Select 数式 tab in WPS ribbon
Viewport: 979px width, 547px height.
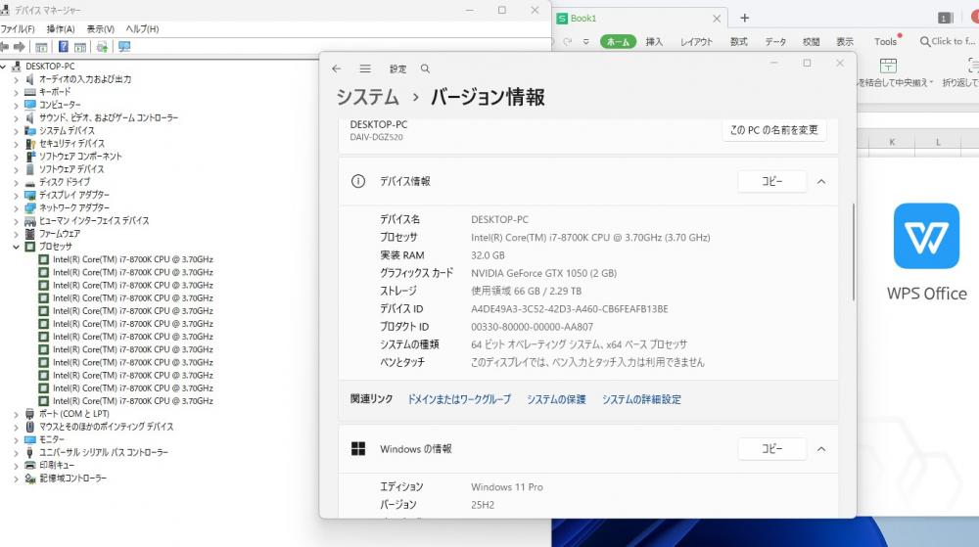(738, 42)
